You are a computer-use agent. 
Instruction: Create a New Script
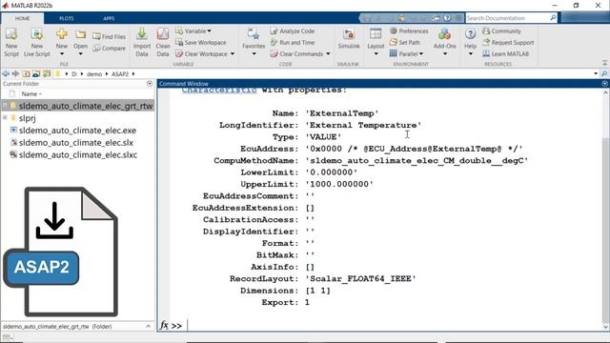(x=11, y=42)
